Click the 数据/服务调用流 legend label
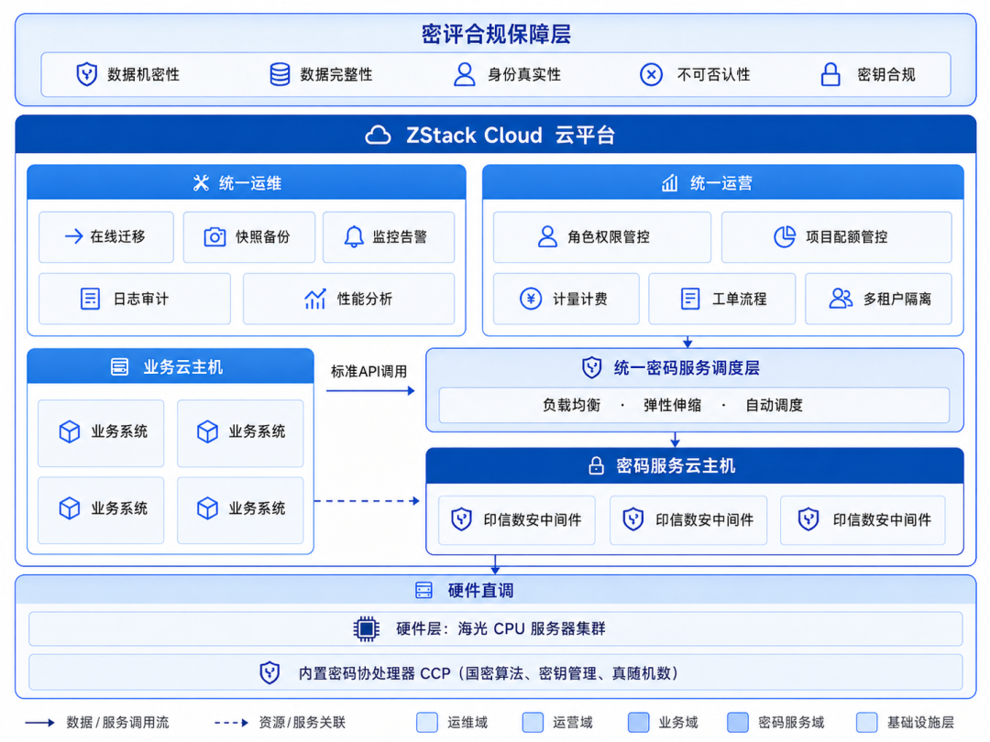990x742 pixels. [x=117, y=723]
